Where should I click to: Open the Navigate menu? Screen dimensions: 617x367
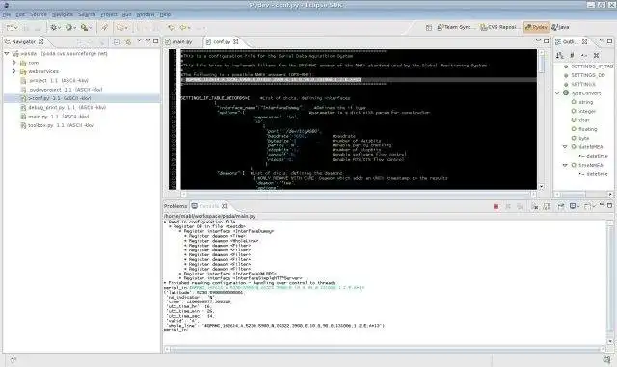pyautogui.click(x=63, y=14)
